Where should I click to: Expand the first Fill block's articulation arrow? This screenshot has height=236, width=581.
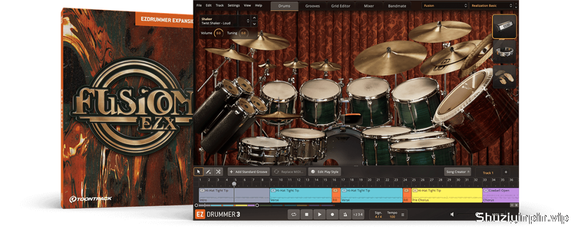[335, 191]
